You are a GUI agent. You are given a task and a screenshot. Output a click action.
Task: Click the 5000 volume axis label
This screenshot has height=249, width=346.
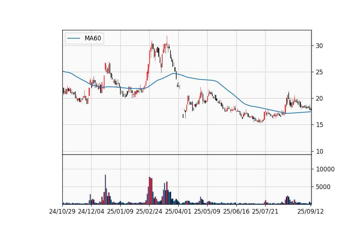[323, 187]
